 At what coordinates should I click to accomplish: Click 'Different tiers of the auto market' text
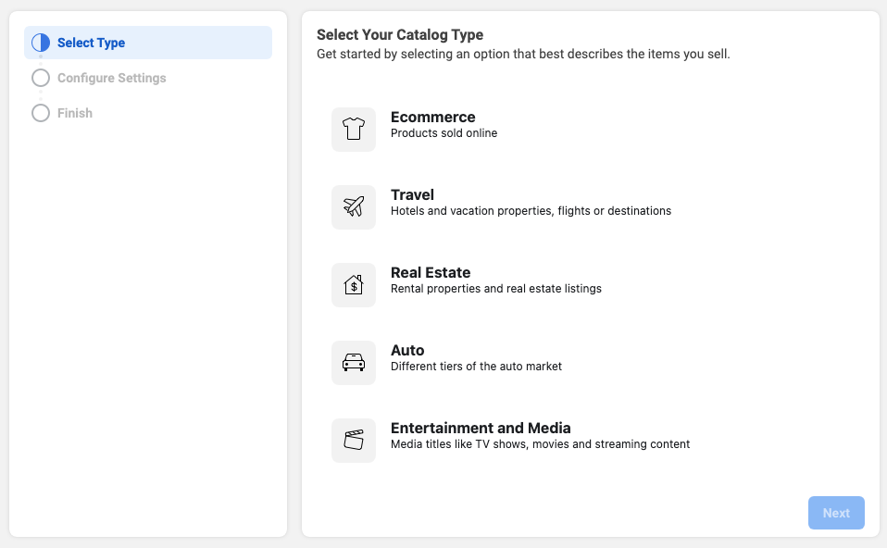[476, 367]
